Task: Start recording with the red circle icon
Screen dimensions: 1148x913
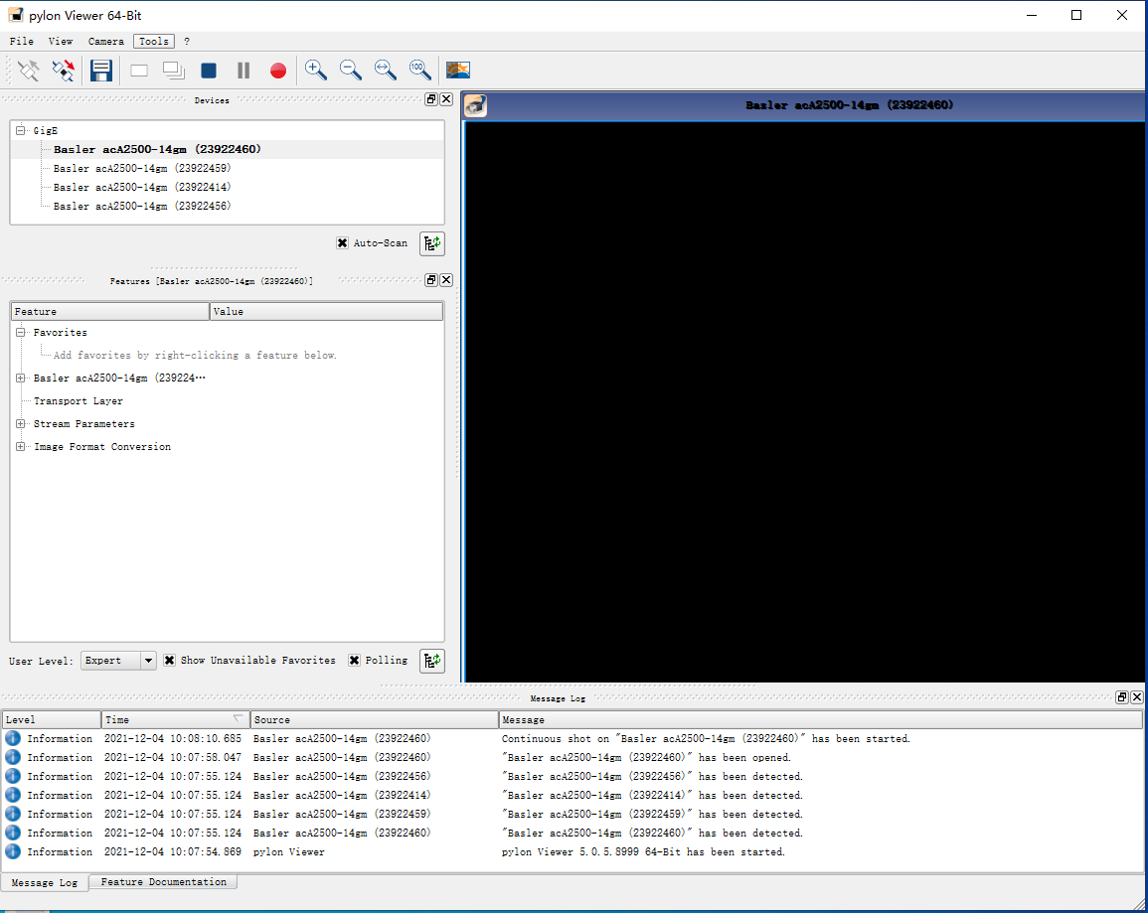Action: pyautogui.click(x=277, y=71)
